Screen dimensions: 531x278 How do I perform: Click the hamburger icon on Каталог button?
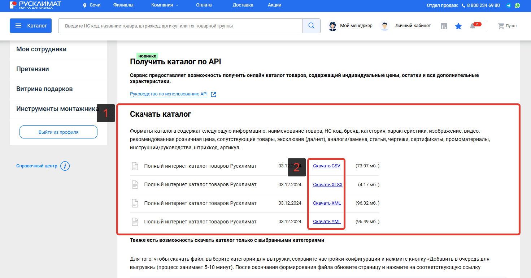(18, 26)
